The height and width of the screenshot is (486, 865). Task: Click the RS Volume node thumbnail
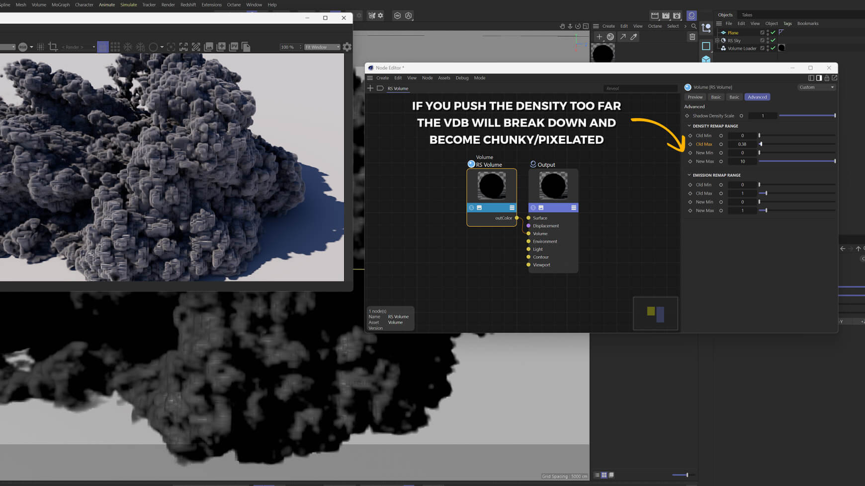point(492,186)
